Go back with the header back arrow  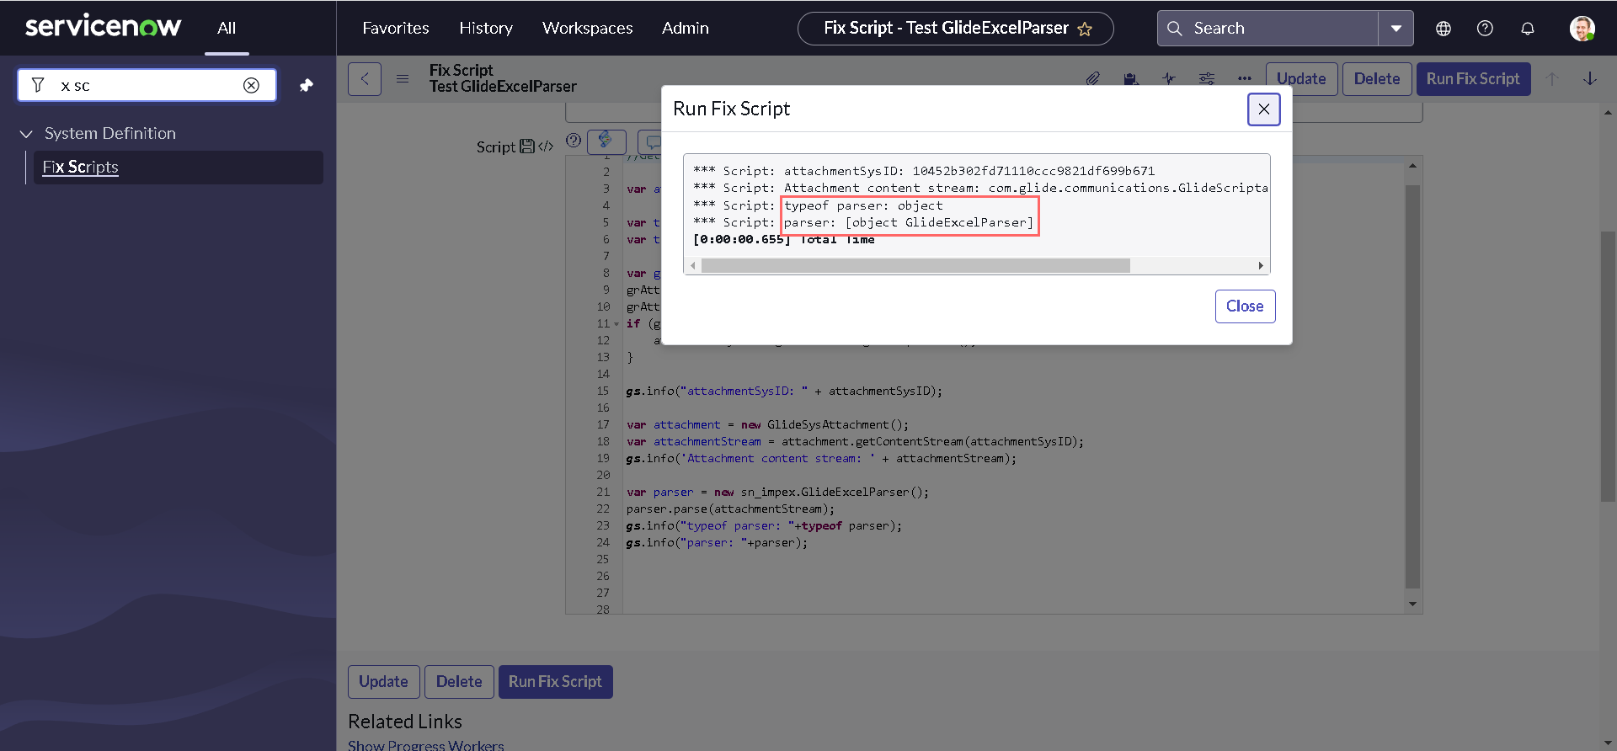pos(365,79)
